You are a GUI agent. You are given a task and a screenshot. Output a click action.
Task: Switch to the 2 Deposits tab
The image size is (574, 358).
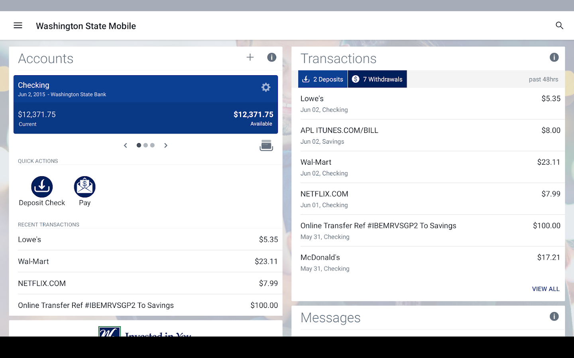323,79
